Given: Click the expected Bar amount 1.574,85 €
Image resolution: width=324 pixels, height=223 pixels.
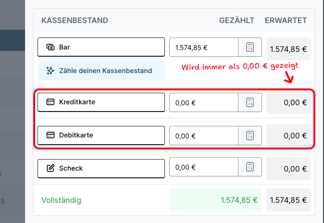Looking at the screenshot, I should pyautogui.click(x=288, y=49).
